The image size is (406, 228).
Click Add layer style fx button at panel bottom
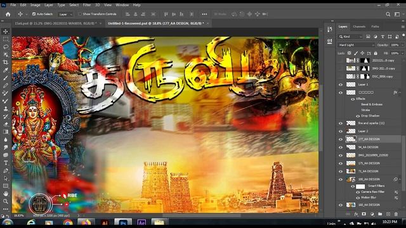(356, 214)
